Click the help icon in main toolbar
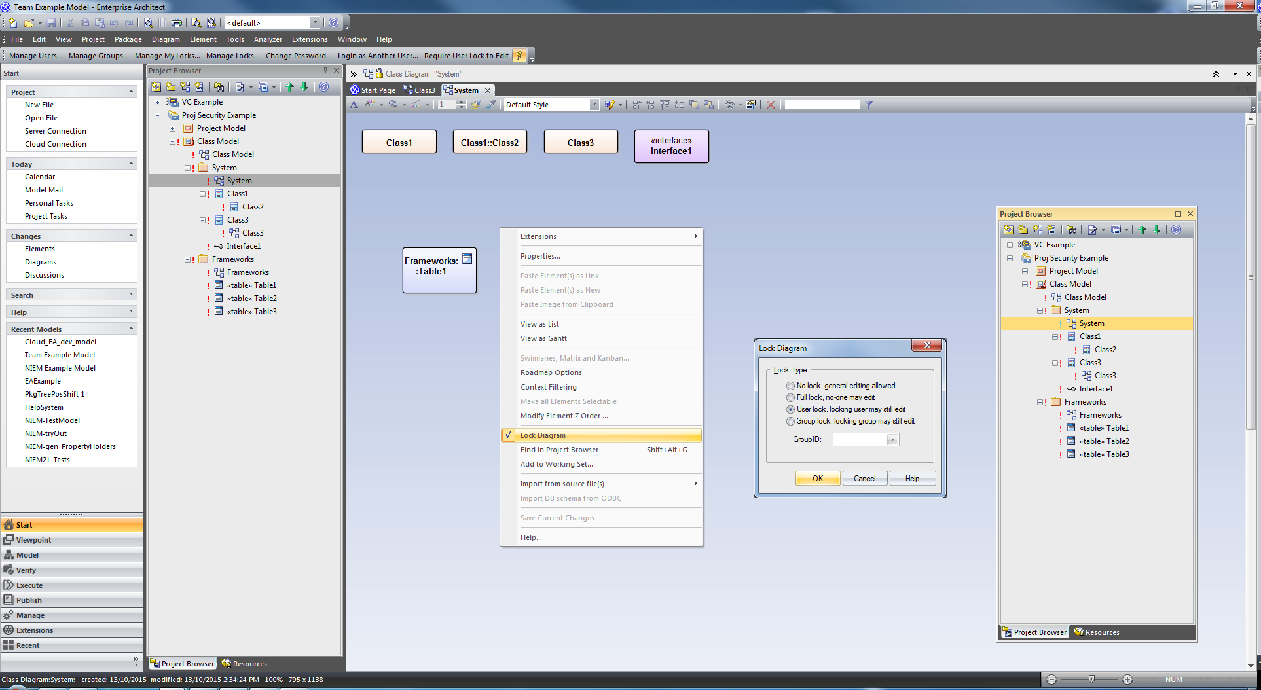Image resolution: width=1261 pixels, height=690 pixels. 334,23
